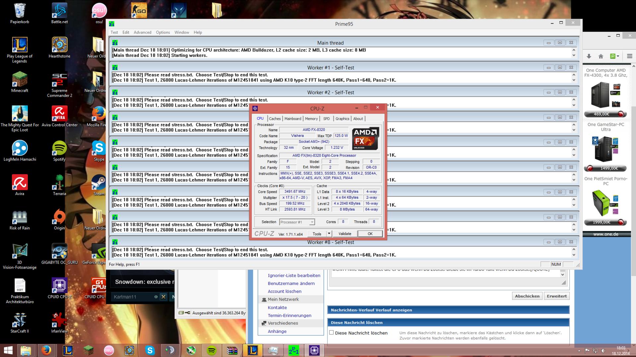
Task: Open Praktikum Architekturbüro document icon
Action: [x=20, y=291]
